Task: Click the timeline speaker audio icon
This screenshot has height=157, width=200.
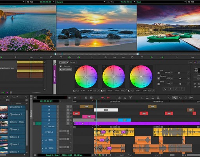Action: [x=34, y=98]
